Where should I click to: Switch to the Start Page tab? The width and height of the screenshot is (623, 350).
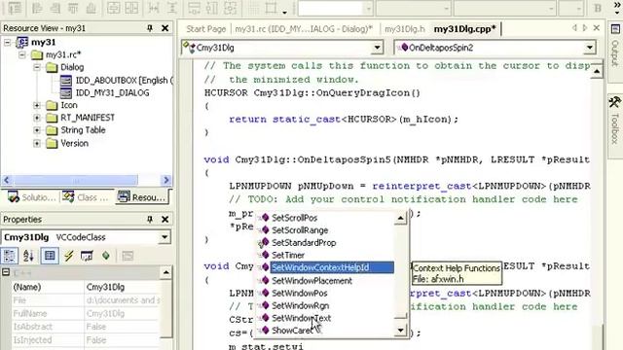[205, 29]
